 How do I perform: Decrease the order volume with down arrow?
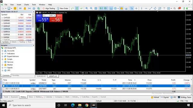(x=44, y=16)
